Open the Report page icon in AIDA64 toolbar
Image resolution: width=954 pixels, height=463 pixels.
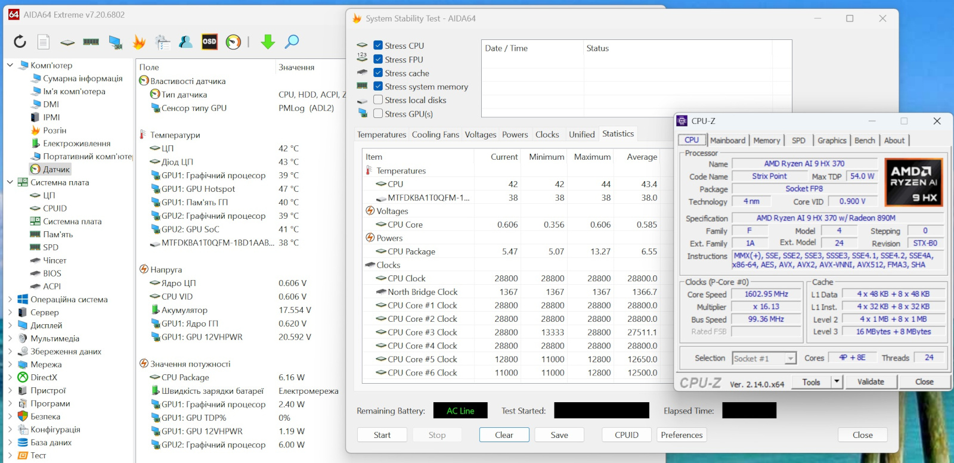43,42
